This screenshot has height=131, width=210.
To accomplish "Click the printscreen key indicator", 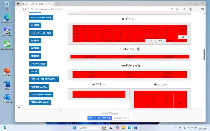I will tap(90, 57).
